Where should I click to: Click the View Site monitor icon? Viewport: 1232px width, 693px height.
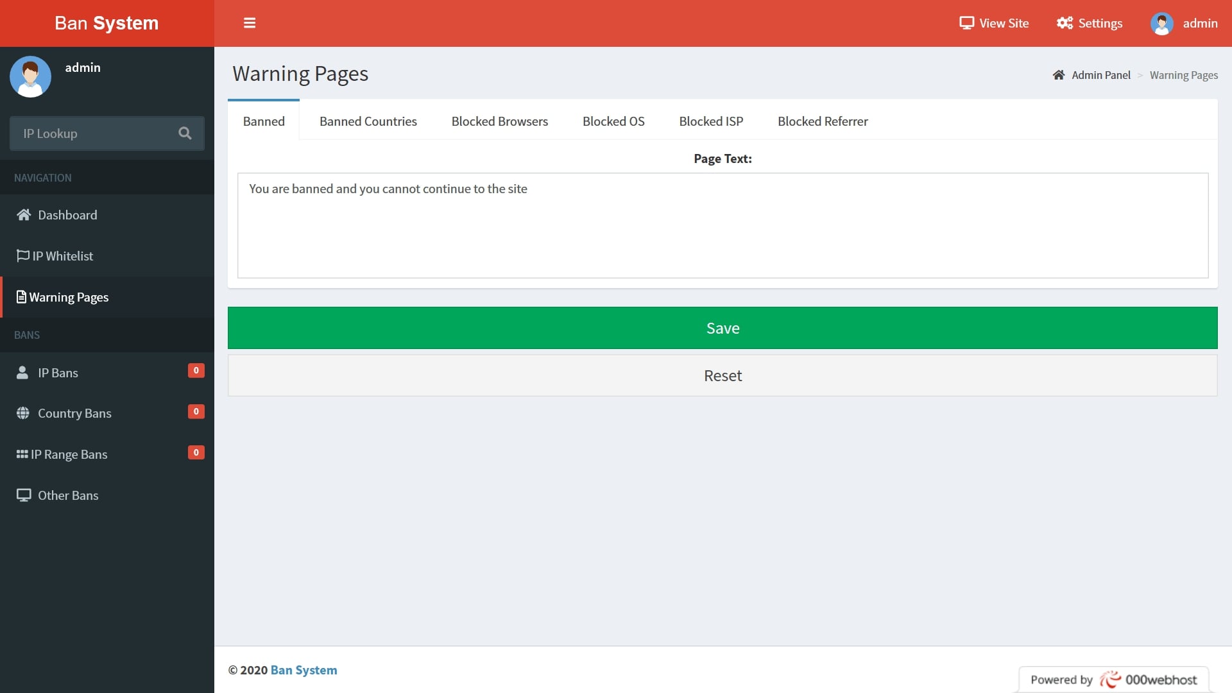(x=968, y=22)
